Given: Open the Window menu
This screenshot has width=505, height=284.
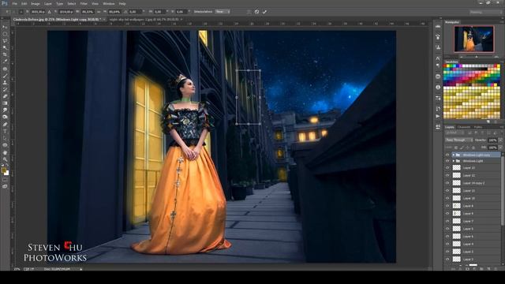Looking at the screenshot, I should coord(109,3).
